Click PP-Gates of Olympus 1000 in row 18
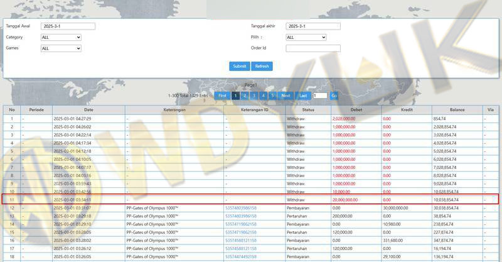 152,256
